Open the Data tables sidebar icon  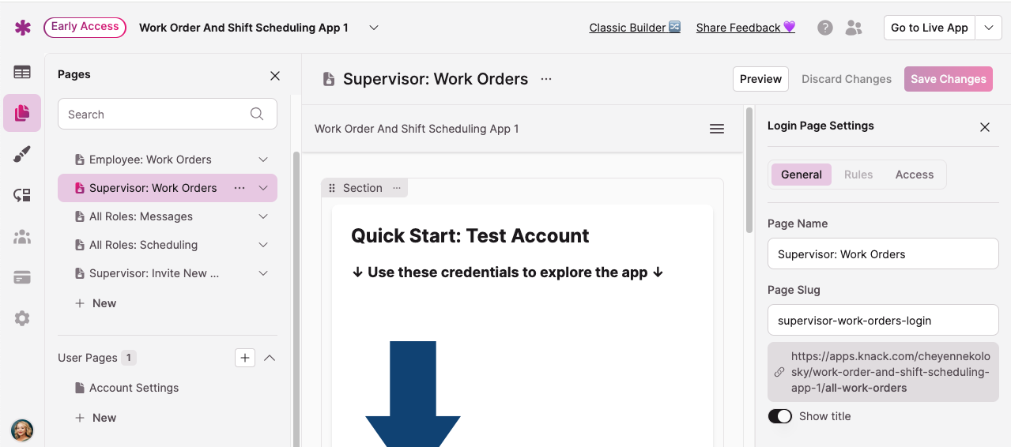click(22, 72)
